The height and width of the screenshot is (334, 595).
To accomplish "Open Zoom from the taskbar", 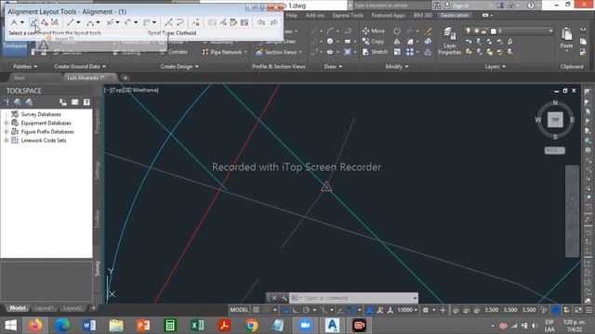I will coord(305,326).
